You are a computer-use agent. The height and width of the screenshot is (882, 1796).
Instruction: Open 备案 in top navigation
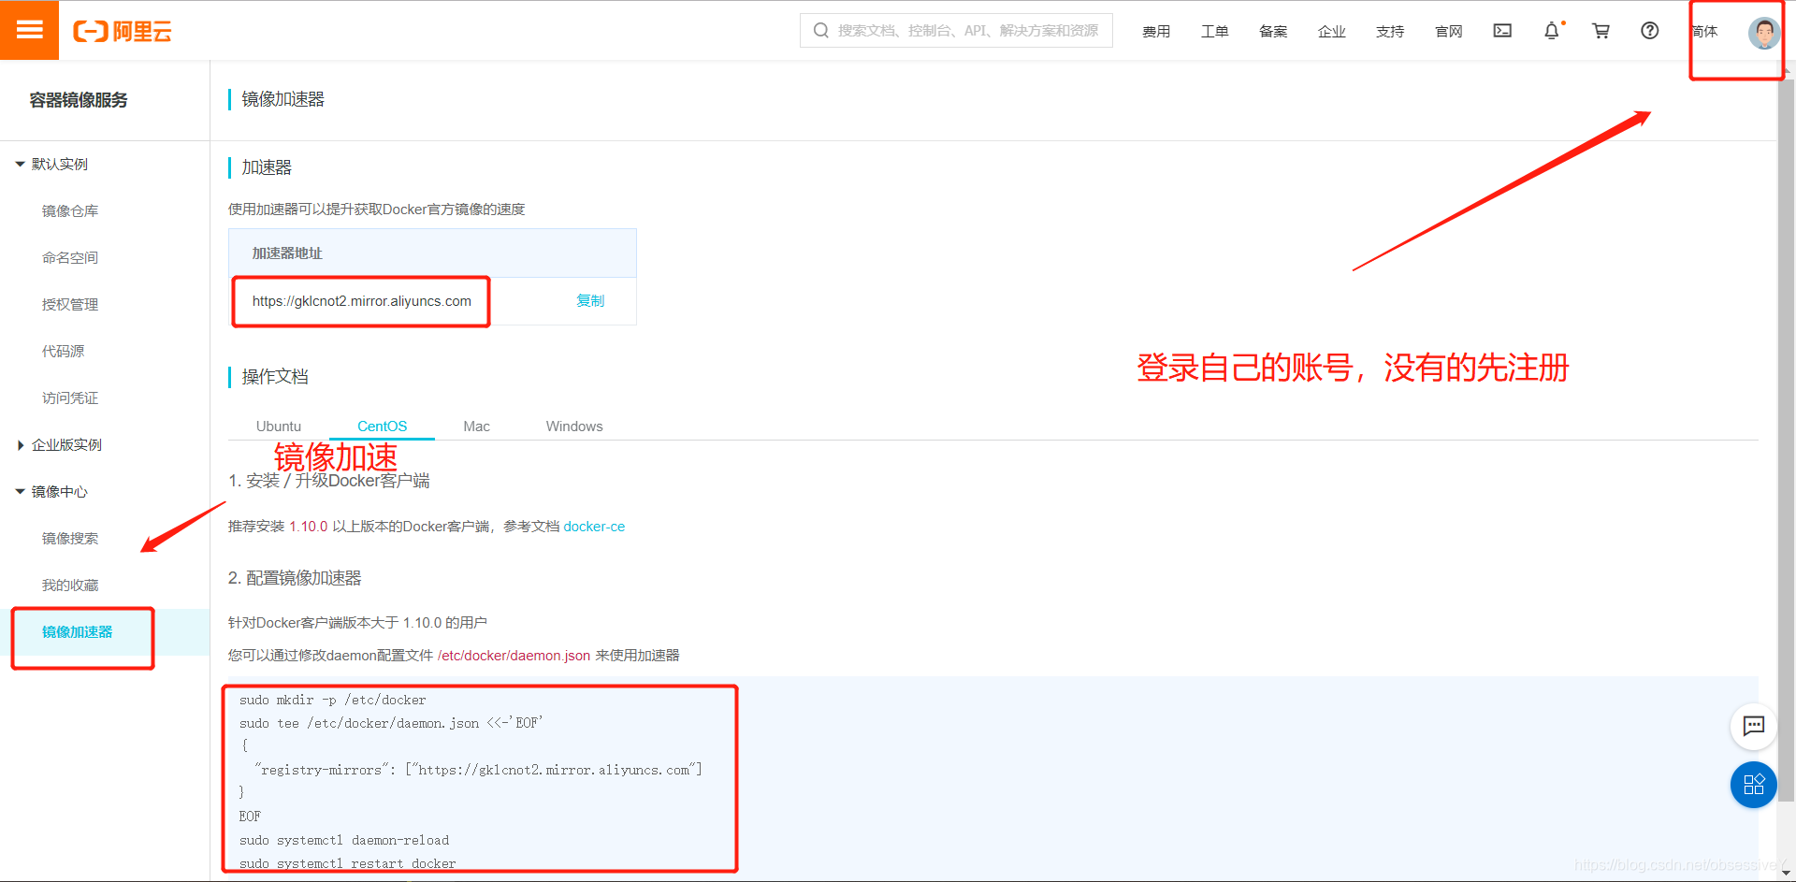[x=1273, y=32]
